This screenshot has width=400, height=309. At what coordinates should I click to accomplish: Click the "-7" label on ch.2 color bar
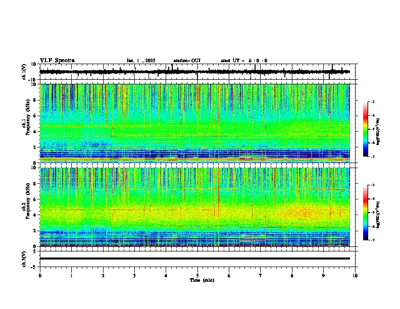pos(373,240)
